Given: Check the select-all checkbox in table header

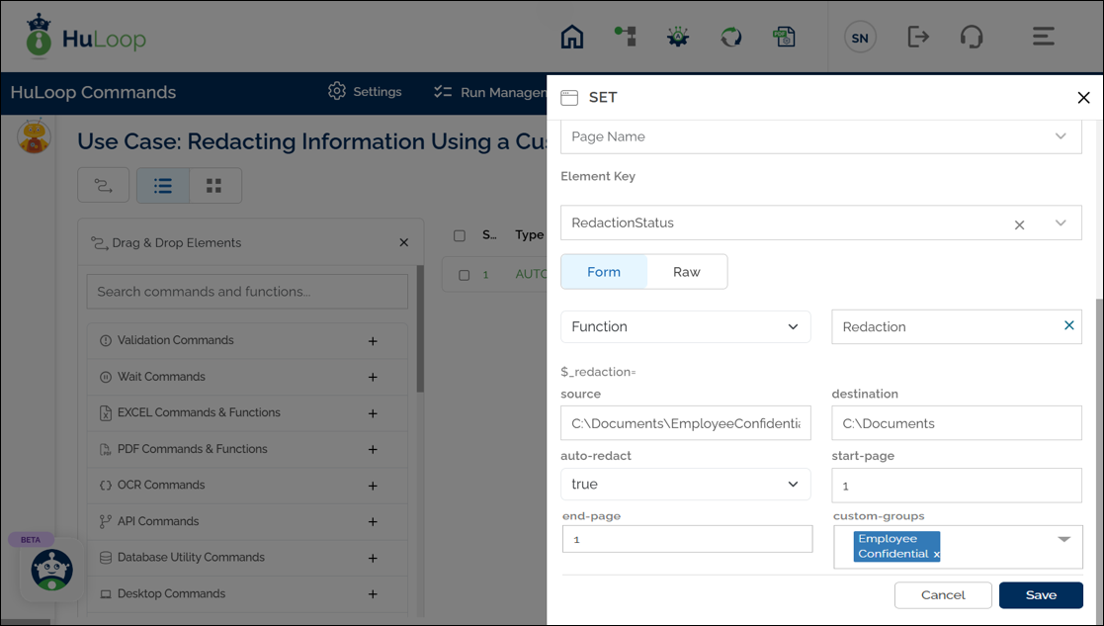Looking at the screenshot, I should coord(460,235).
